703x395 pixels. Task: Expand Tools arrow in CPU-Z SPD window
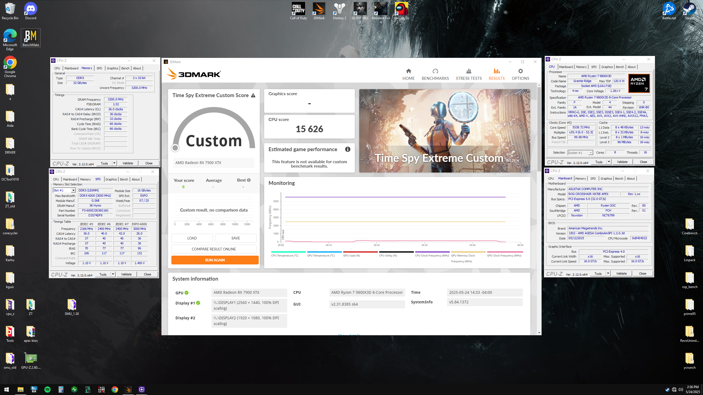(x=113, y=274)
